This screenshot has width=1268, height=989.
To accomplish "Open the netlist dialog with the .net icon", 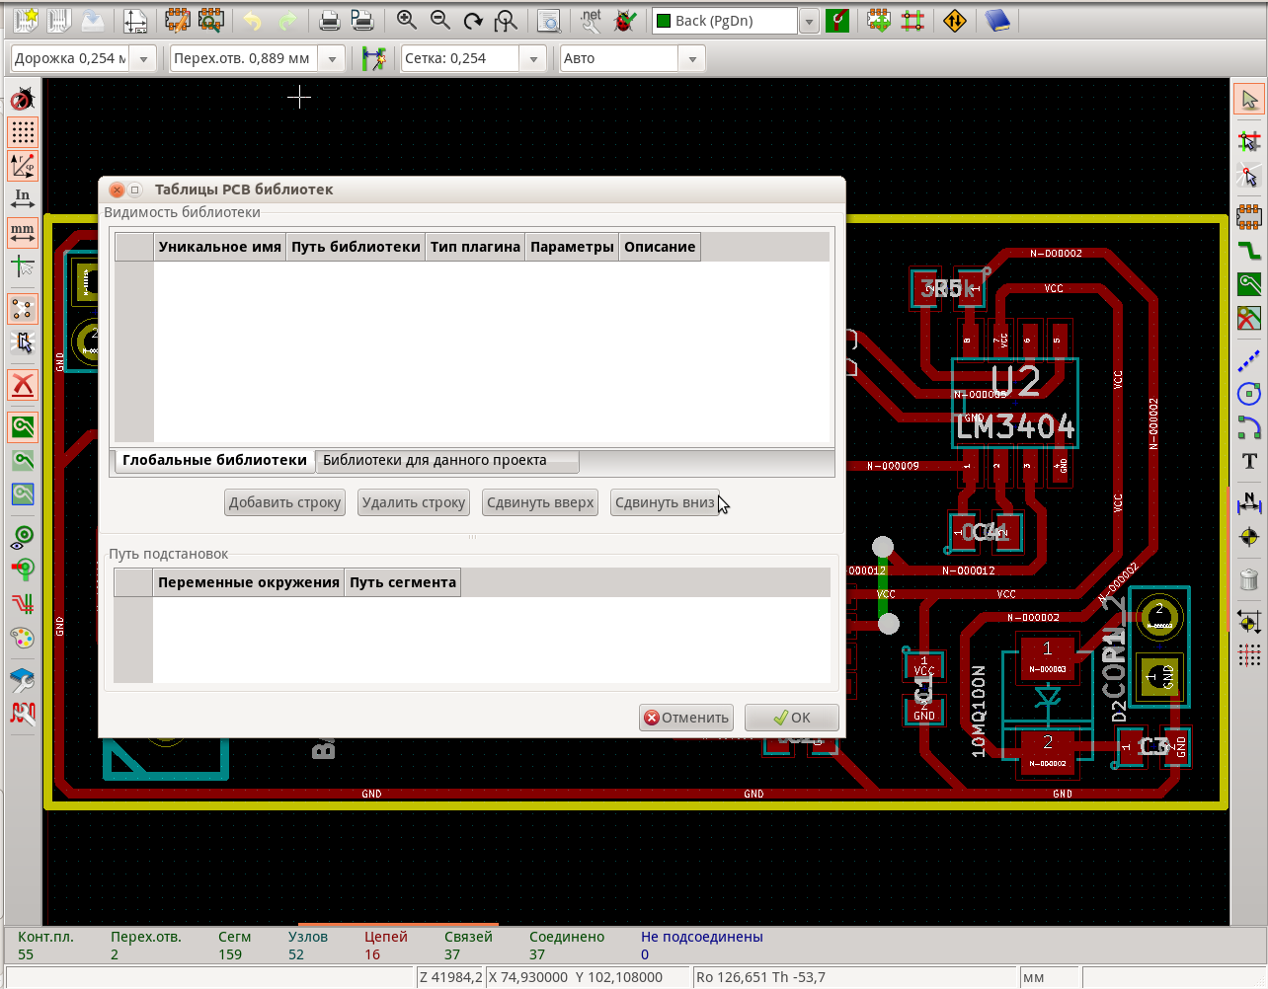I will [590, 21].
